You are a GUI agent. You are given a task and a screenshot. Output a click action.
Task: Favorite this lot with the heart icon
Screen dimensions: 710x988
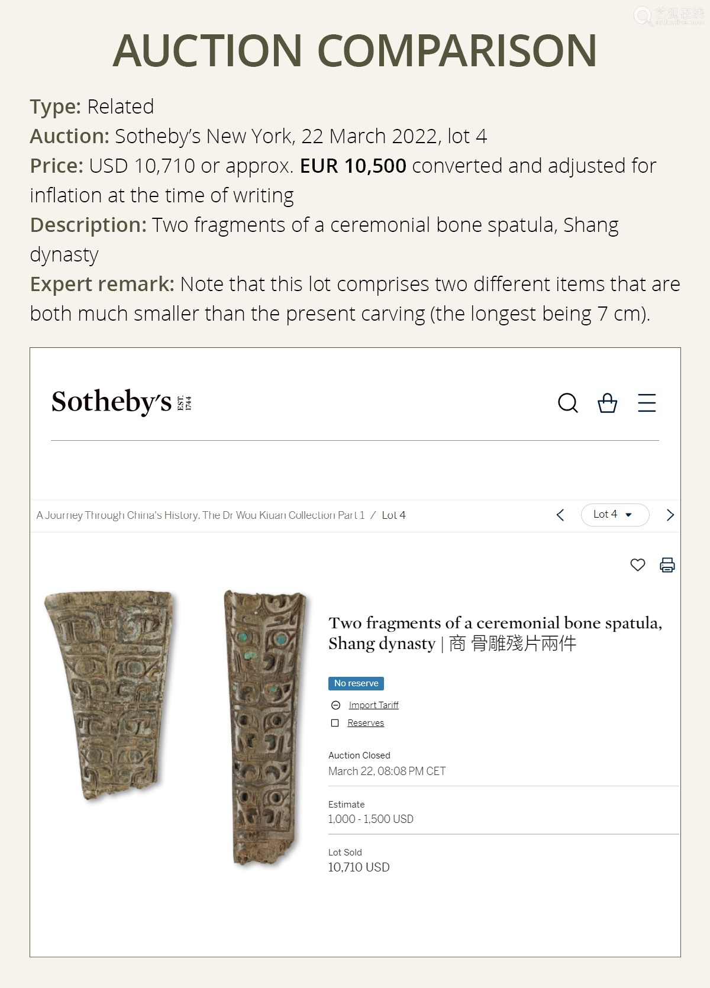point(637,565)
